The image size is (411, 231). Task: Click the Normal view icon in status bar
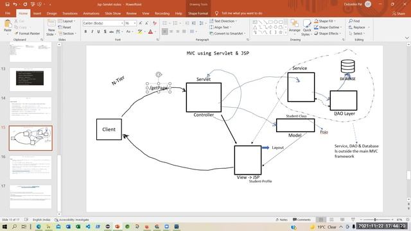click(x=321, y=219)
